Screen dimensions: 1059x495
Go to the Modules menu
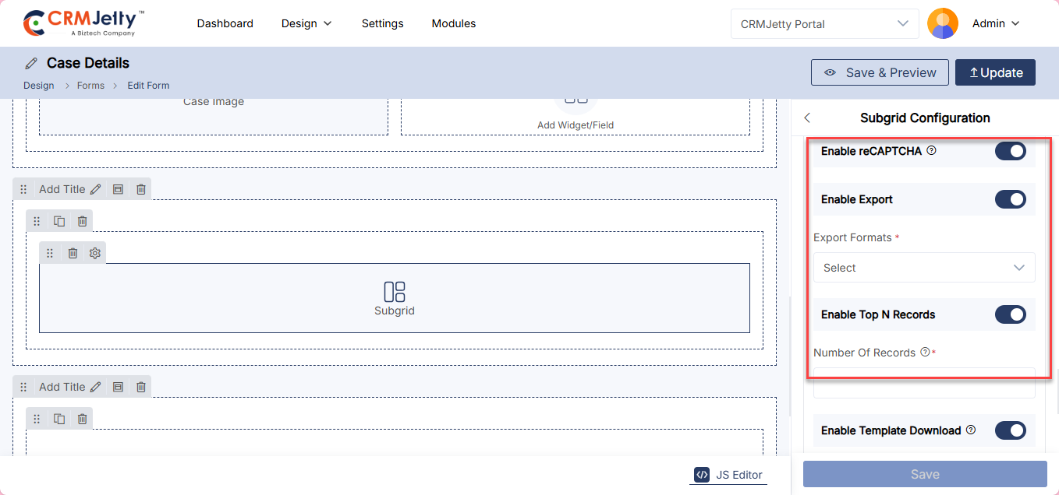point(453,23)
